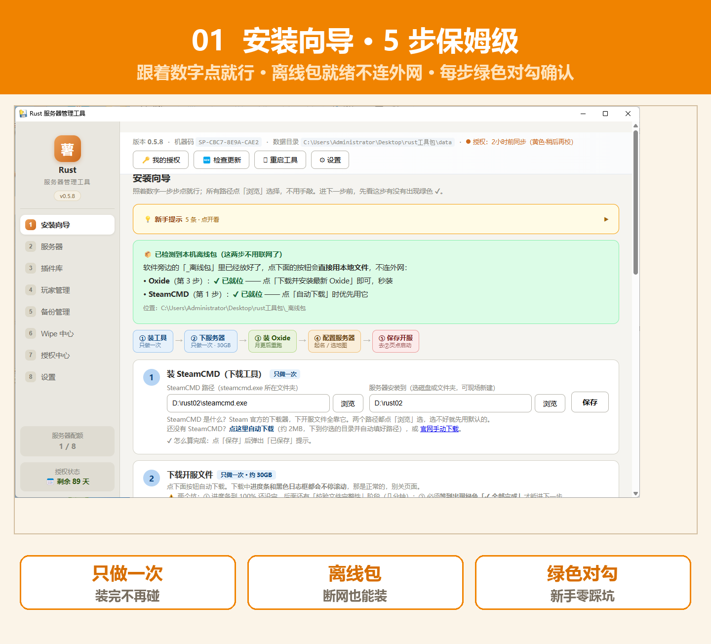Select 安装向导 in the sidebar
Screen dimensions: 711x644
coord(67,225)
